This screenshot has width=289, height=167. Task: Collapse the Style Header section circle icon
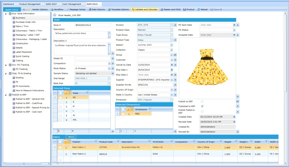[x=54, y=15]
